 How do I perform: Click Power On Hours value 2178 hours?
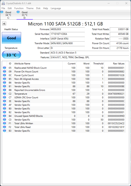(119, 48)
